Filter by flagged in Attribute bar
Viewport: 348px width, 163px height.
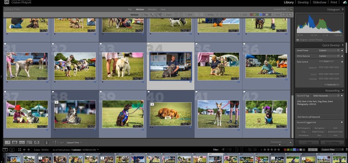(x=152, y=14)
